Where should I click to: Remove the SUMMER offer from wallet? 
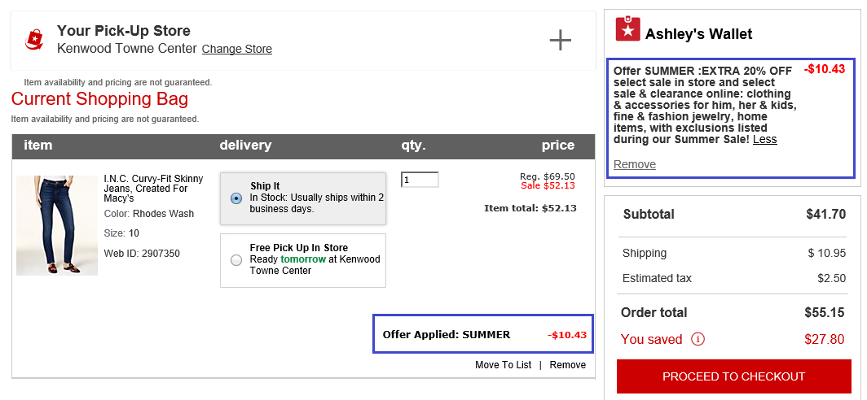[x=635, y=164]
